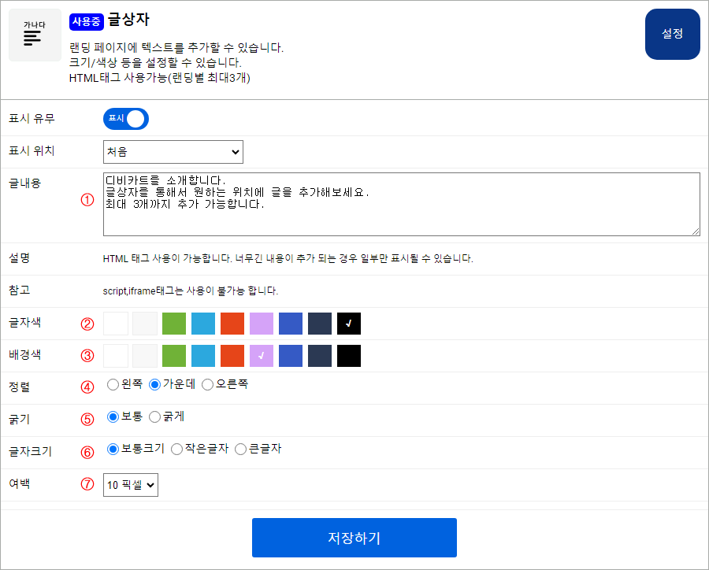Image resolution: width=709 pixels, height=570 pixels.
Task: Choose 큰글자 font size option
Action: [x=241, y=449]
